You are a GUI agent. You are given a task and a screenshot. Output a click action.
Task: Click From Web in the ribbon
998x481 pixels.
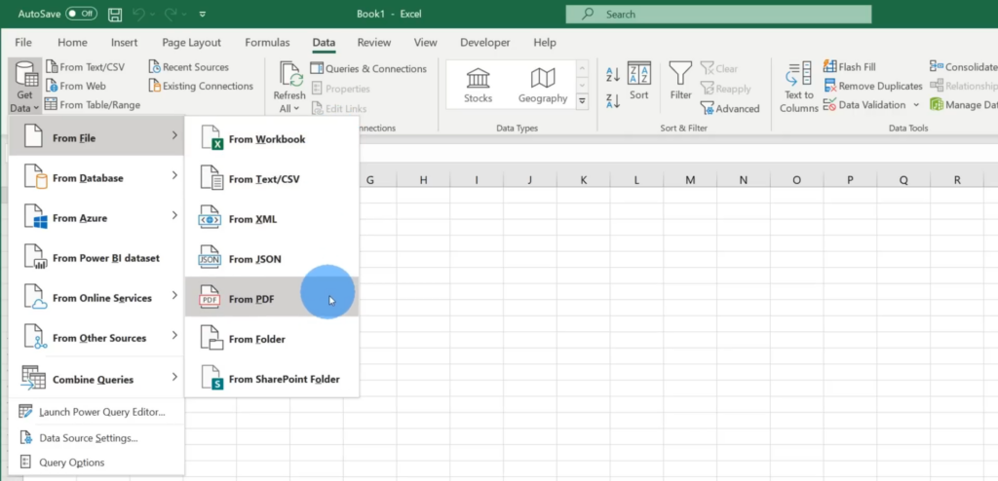[76, 86]
